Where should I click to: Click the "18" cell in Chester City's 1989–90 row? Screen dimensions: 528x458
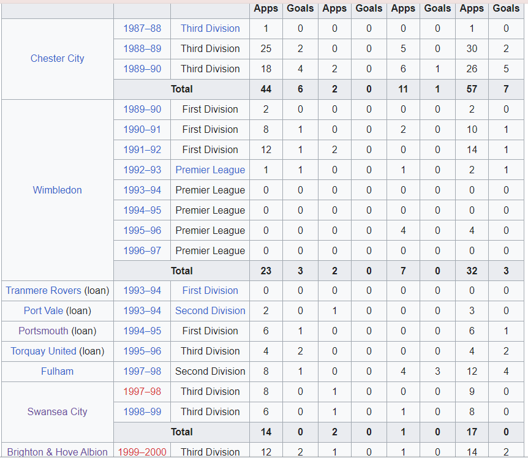[x=266, y=69]
